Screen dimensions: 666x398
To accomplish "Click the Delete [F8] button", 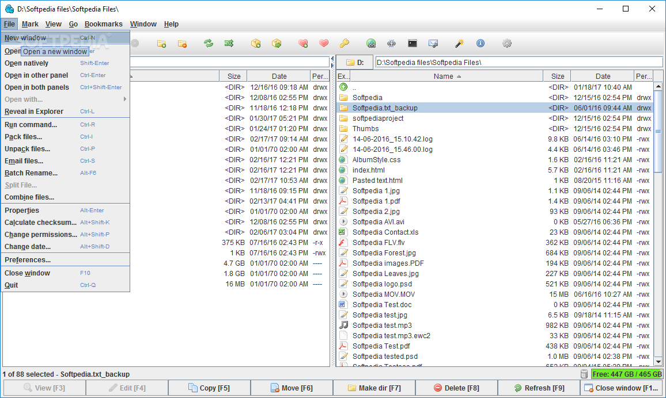I will (456, 388).
